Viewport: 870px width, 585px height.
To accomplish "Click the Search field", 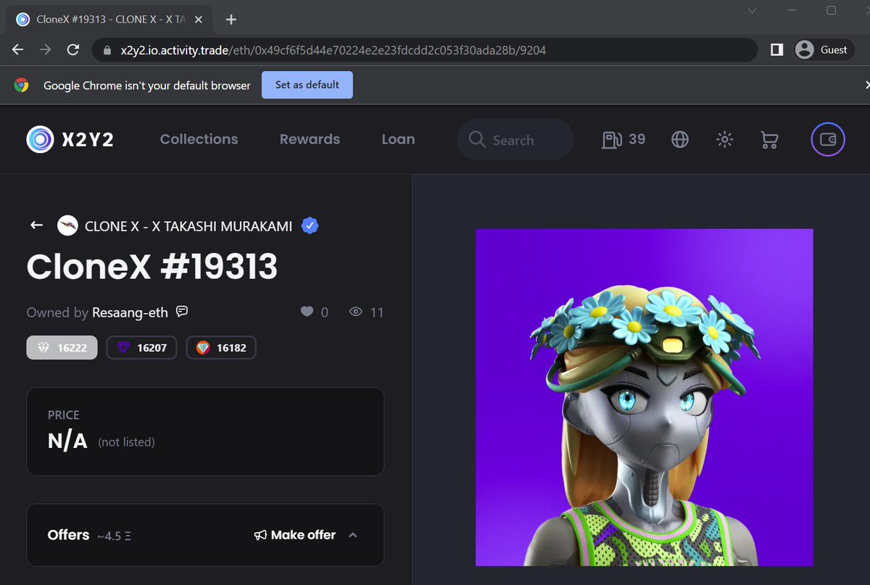I will coord(515,140).
